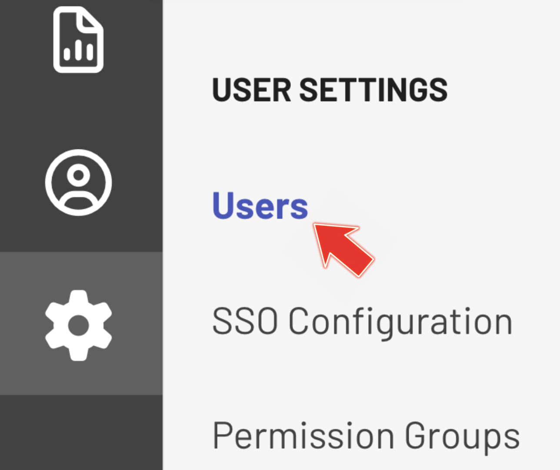The width and height of the screenshot is (560, 470).
Task: Open Permission Groups settings
Action: [366, 436]
